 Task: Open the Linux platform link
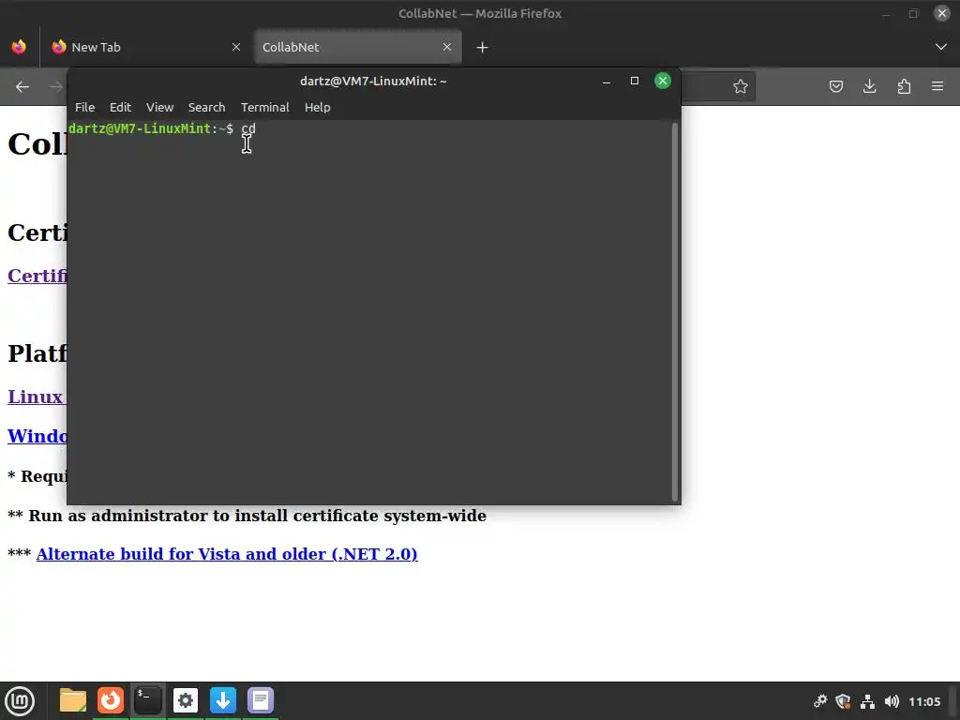coord(37,397)
